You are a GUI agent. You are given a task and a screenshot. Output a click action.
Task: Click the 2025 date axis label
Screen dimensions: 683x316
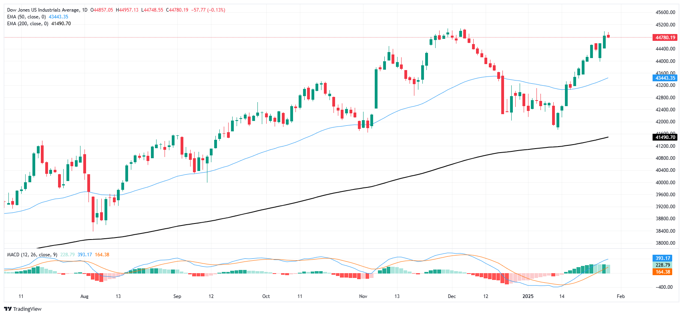pyautogui.click(x=528, y=296)
